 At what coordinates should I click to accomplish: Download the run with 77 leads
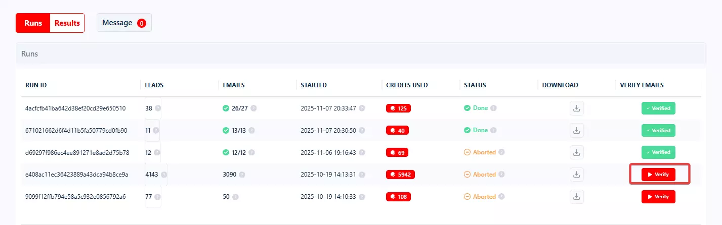(x=576, y=197)
